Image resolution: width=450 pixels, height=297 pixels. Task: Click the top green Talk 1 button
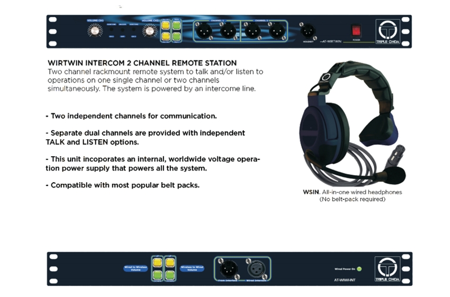point(176,25)
